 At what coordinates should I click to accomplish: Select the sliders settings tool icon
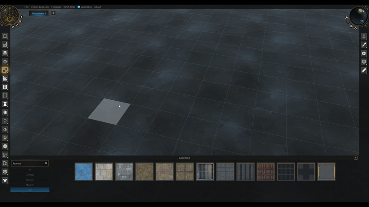pos(5,138)
